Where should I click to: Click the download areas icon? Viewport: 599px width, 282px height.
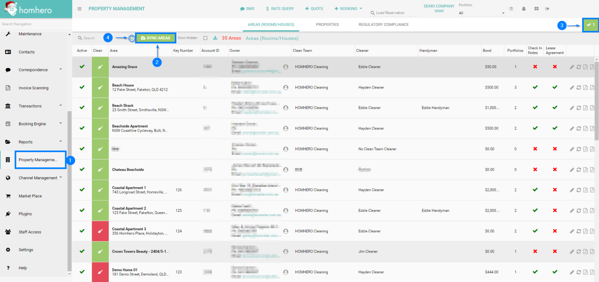pos(215,38)
